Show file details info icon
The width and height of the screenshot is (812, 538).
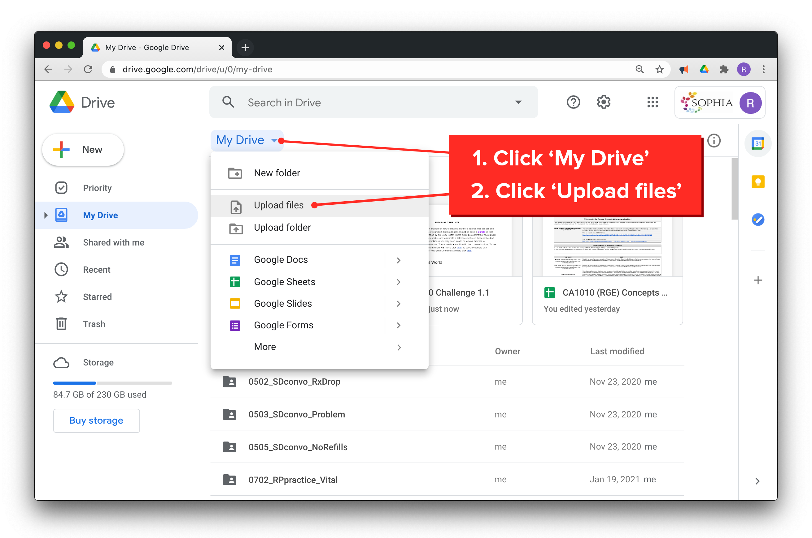click(x=714, y=141)
